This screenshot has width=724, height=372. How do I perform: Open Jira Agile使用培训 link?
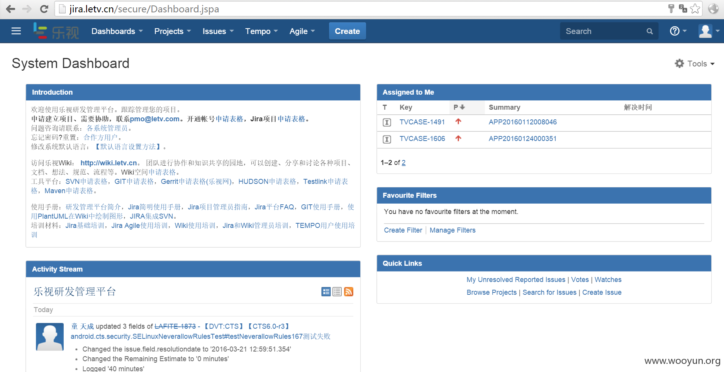pos(139,226)
